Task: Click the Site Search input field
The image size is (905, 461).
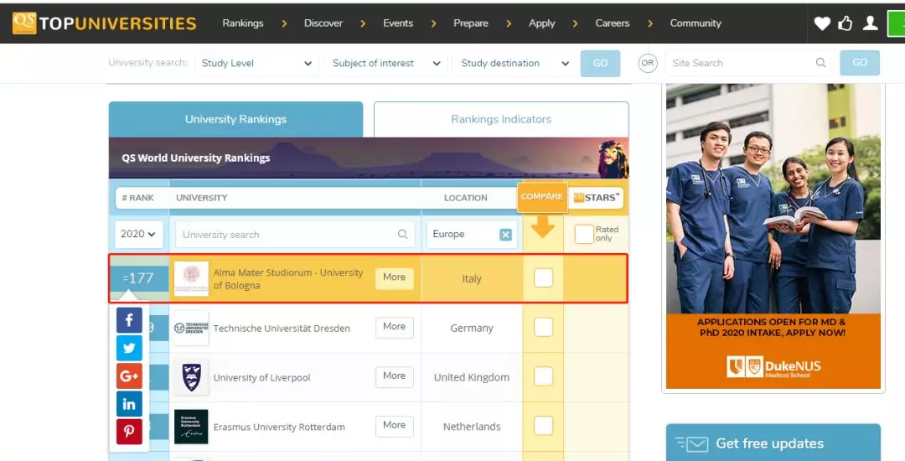Action: click(741, 63)
